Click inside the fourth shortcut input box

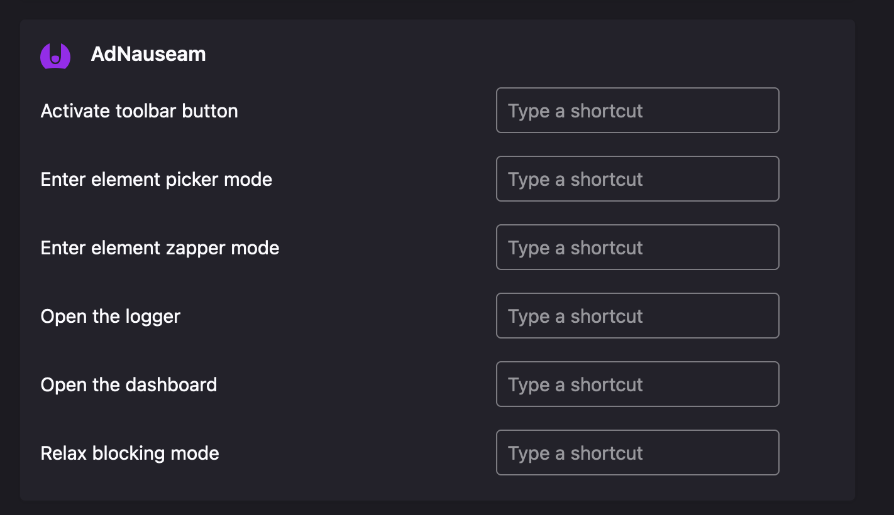coord(637,315)
